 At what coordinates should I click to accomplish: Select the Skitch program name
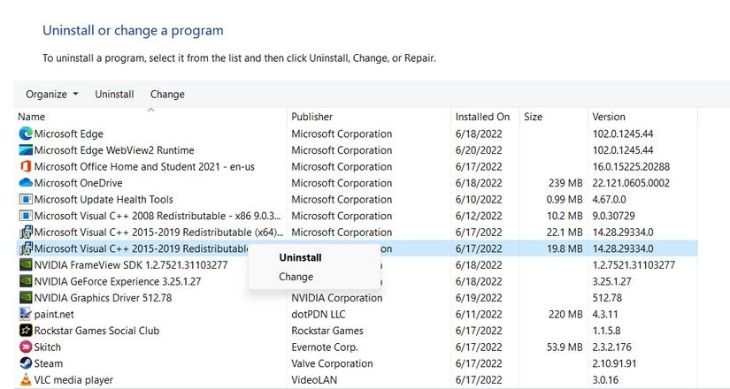(48, 347)
